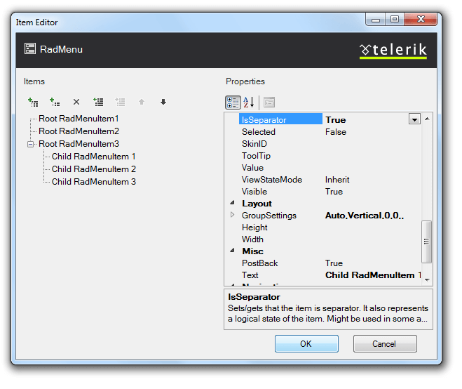462x389 pixels.
Task: Close the Item Editor window
Action: (421, 20)
